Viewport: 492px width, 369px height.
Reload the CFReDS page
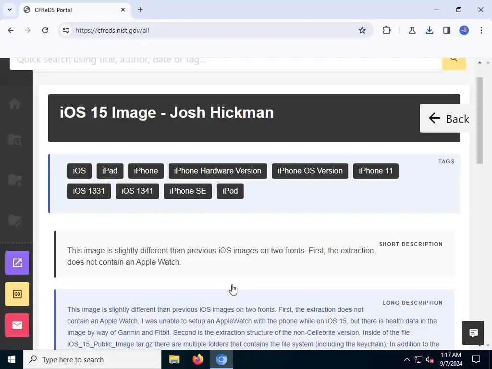[45, 30]
